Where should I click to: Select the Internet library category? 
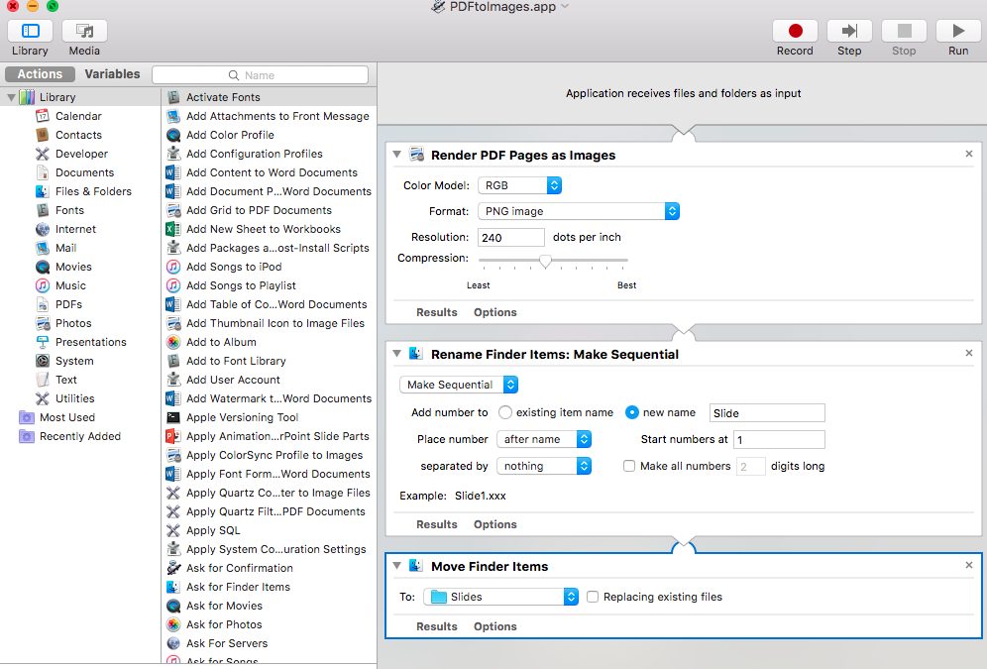pos(75,229)
